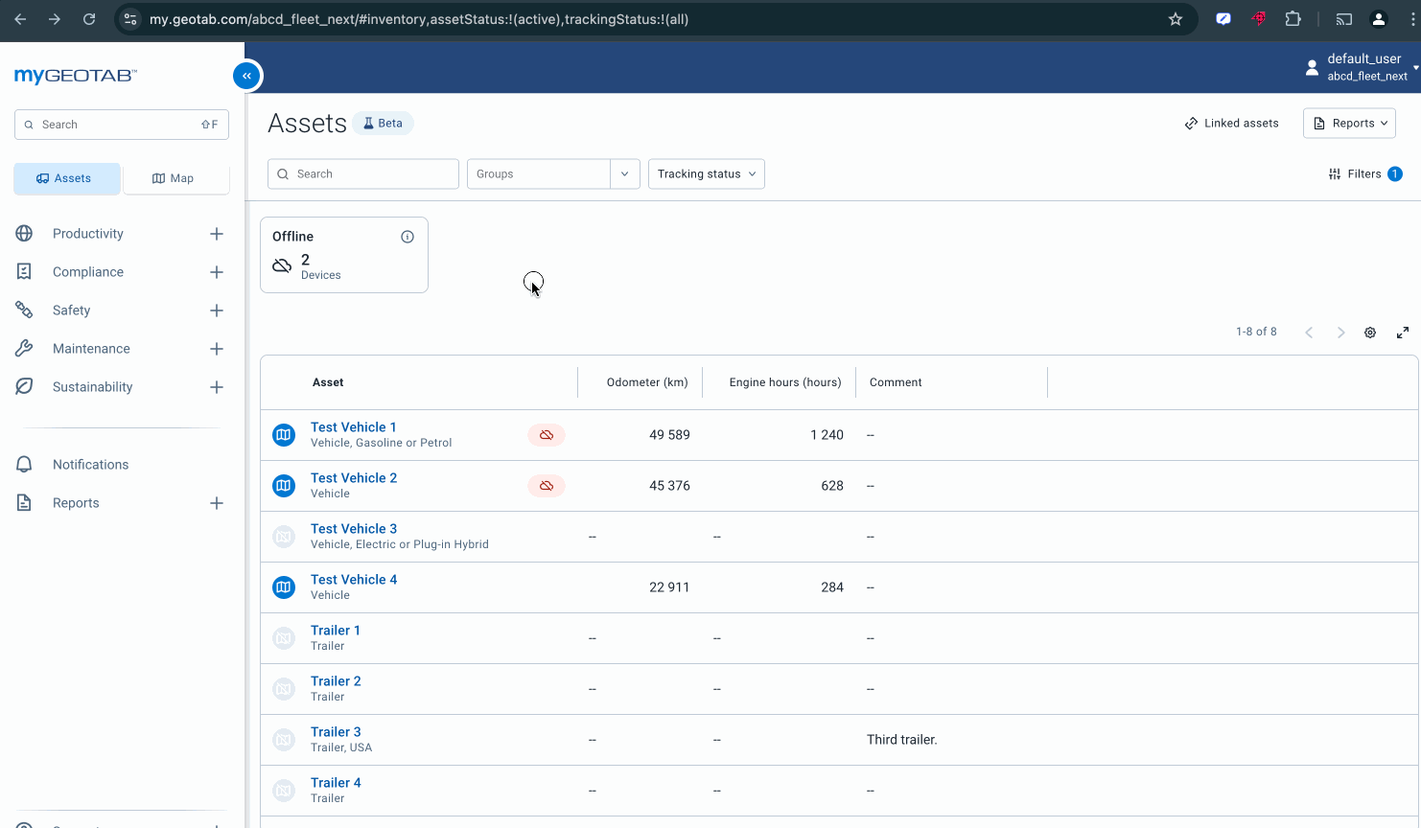Expand the Reports menu in the sidebar
This screenshot has height=828, width=1421.
tap(75, 502)
